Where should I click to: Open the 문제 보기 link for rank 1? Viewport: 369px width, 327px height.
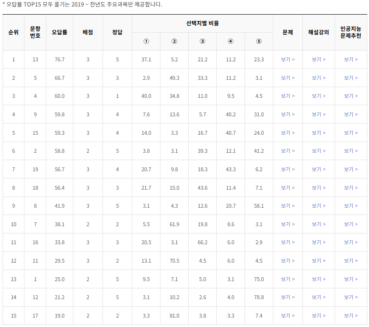click(x=287, y=59)
